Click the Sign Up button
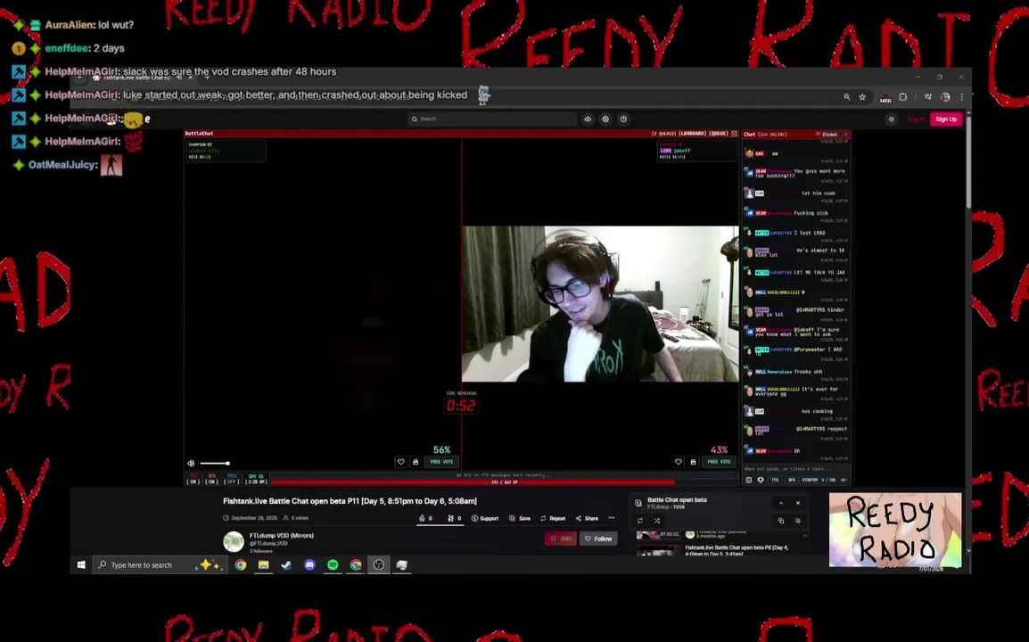 [946, 119]
